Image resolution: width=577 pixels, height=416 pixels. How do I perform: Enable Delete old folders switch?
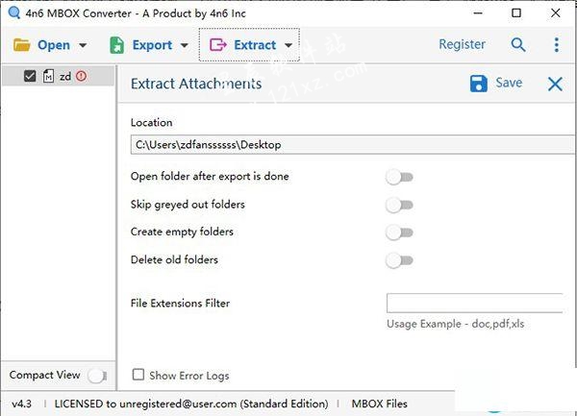[x=400, y=260]
